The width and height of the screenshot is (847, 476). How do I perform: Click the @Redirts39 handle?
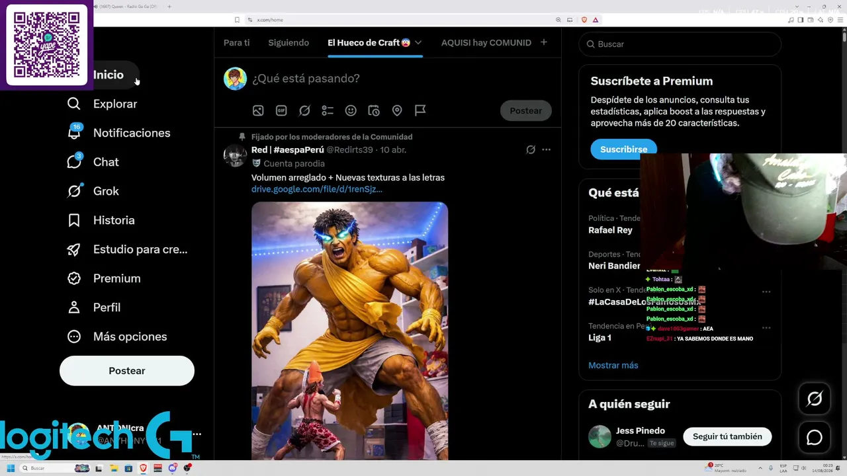coord(349,150)
